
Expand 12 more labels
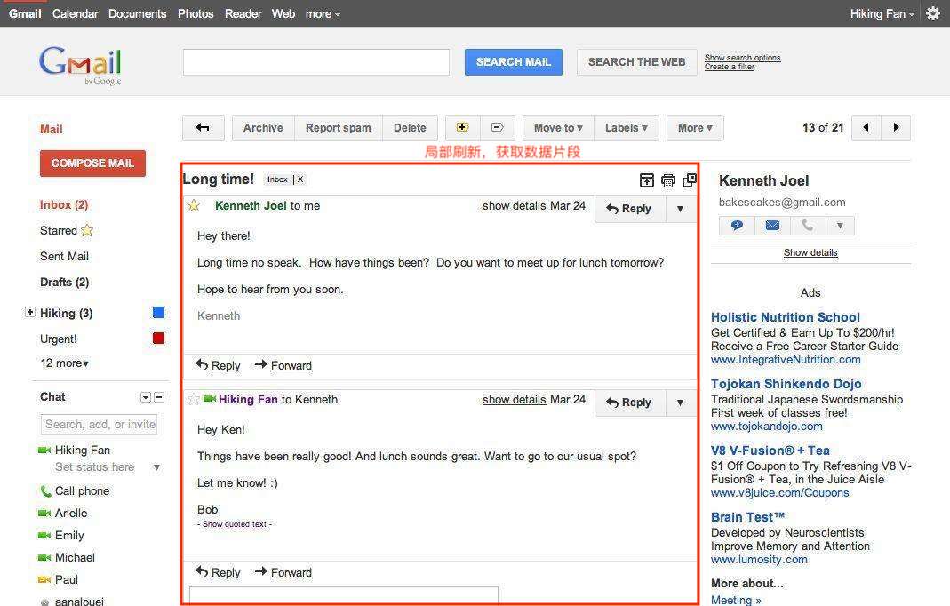[x=64, y=363]
